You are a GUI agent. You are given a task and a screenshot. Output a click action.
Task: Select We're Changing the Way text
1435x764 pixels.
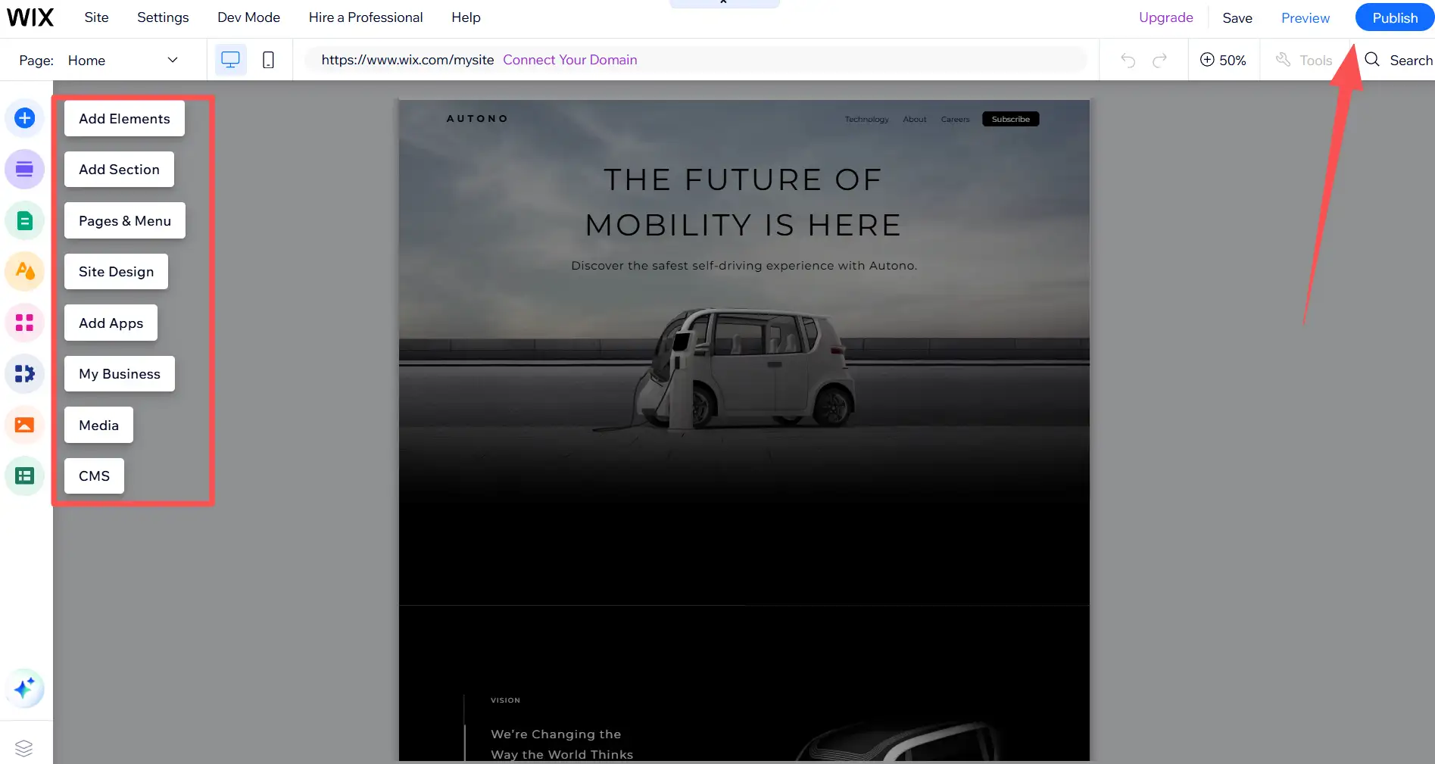pos(561,744)
